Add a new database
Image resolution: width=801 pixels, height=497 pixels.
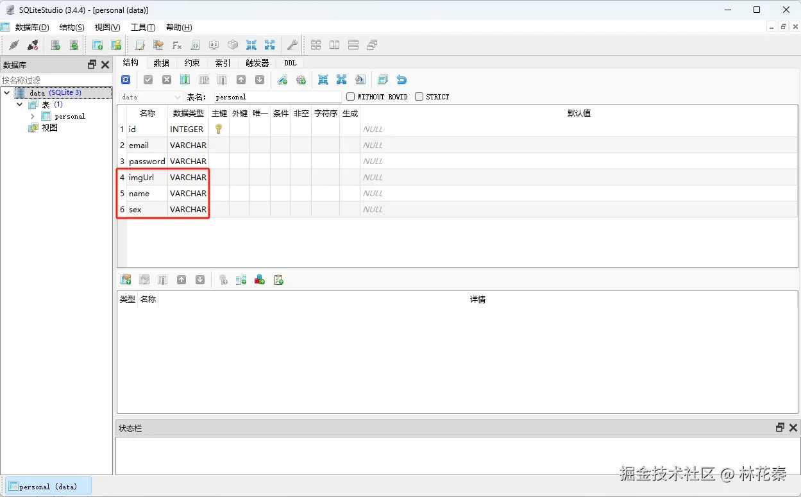[x=56, y=45]
